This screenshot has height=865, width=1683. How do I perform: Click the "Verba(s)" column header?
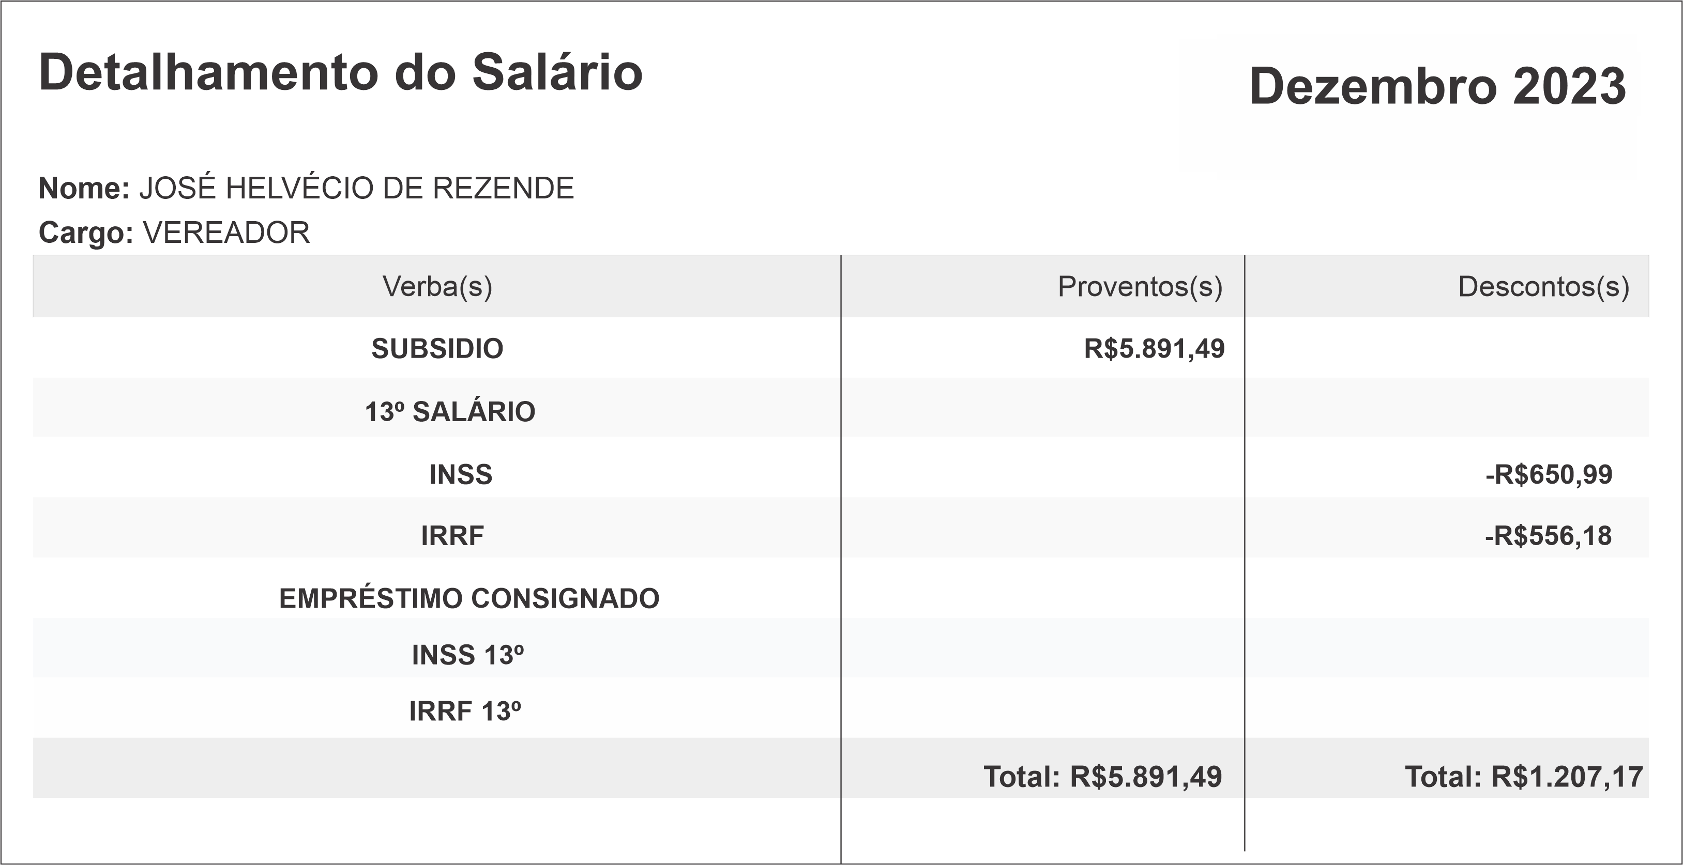[x=437, y=287]
